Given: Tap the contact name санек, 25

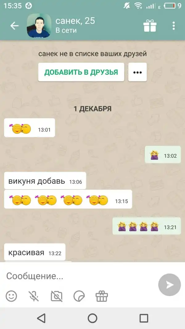Looking at the screenshot, I should click(75, 21).
